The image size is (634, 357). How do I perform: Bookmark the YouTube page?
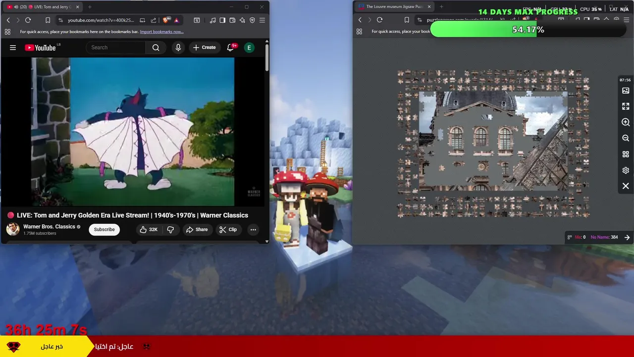(48, 20)
